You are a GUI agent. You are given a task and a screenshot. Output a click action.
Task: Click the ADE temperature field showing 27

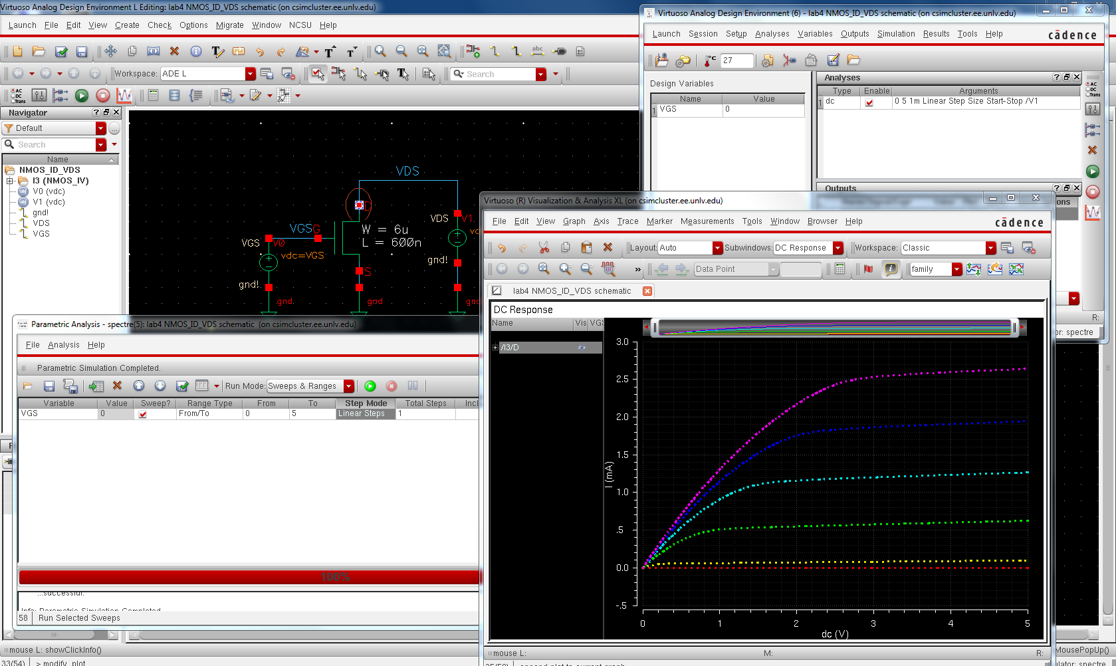click(x=737, y=60)
